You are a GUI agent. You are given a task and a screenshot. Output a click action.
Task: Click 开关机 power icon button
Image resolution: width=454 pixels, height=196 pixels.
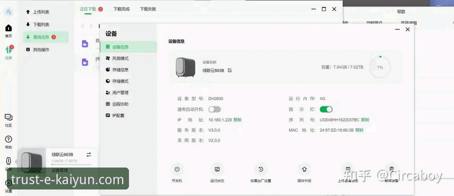click(177, 169)
